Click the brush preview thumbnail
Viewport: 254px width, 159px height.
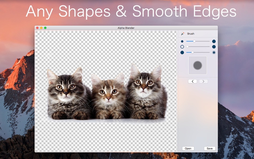tap(198, 65)
